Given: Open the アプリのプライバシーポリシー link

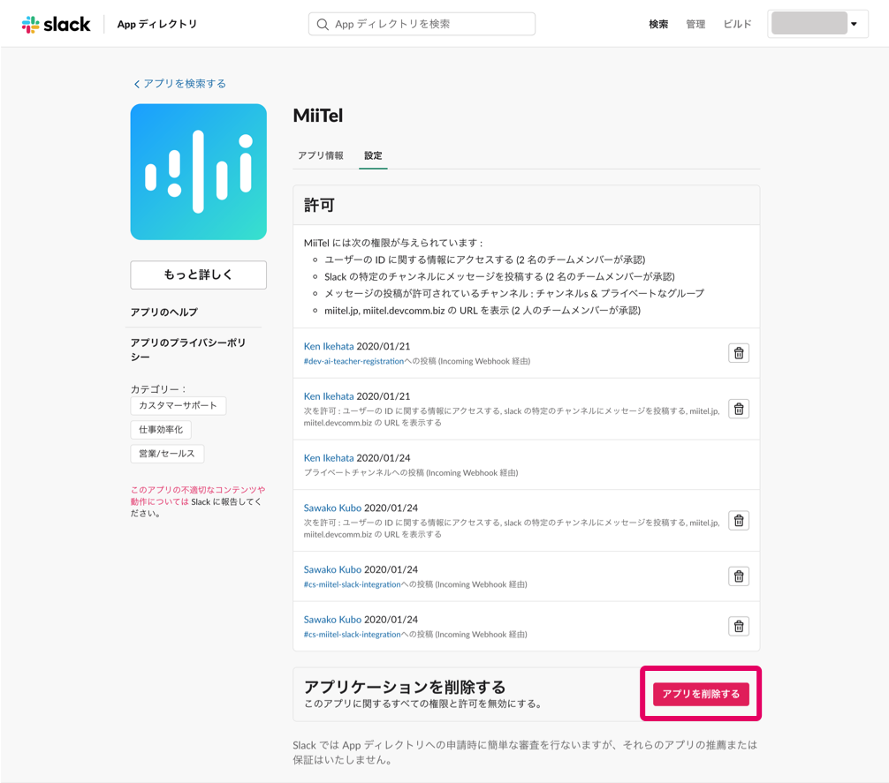Looking at the screenshot, I should coord(188,350).
